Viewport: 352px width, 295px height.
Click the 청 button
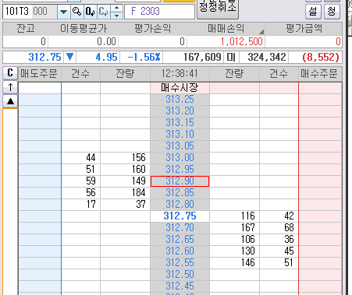(x=332, y=12)
